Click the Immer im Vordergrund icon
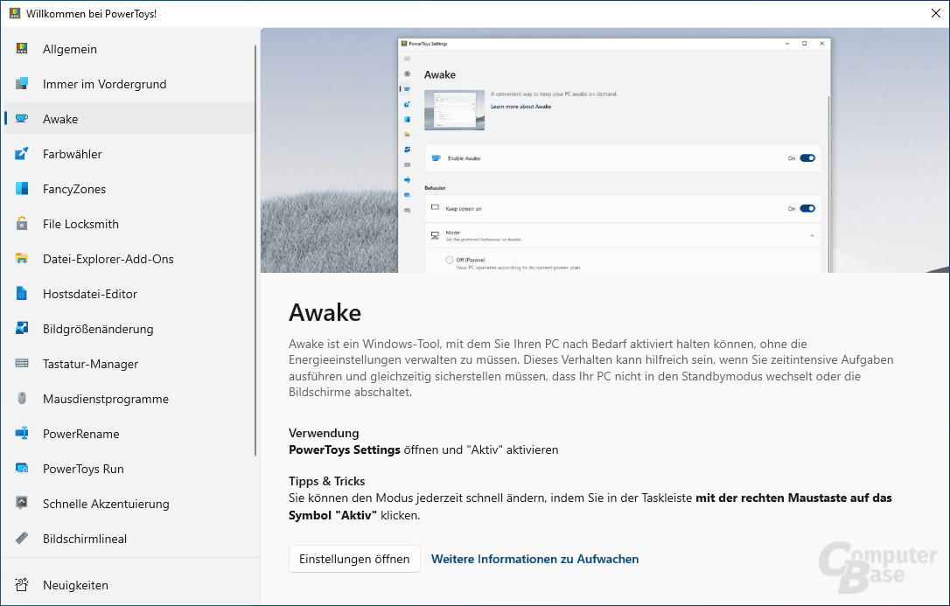This screenshot has width=950, height=606. (22, 84)
